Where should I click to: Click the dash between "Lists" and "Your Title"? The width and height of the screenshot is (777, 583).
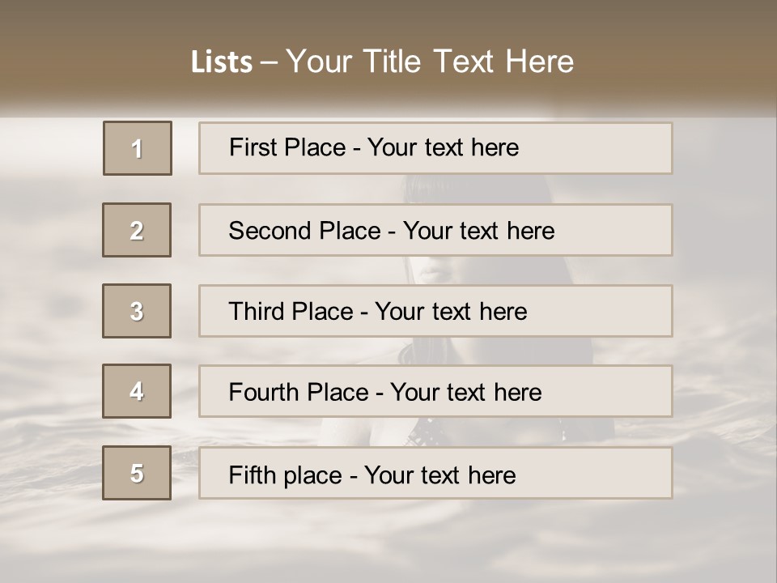point(269,62)
